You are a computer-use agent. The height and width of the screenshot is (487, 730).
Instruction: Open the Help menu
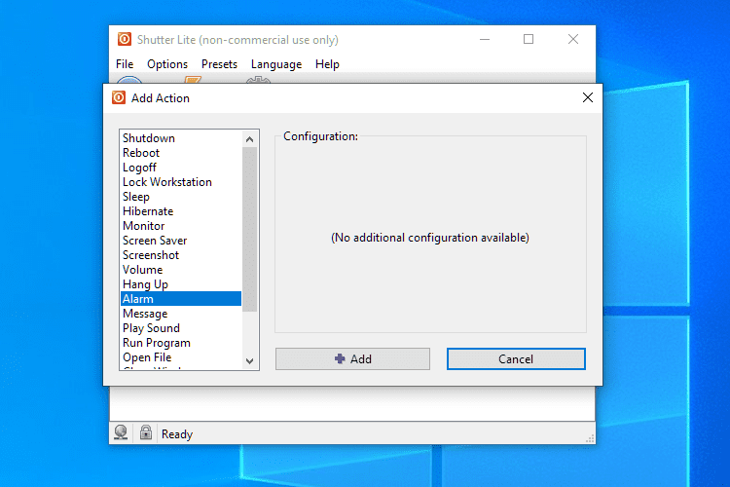[327, 64]
